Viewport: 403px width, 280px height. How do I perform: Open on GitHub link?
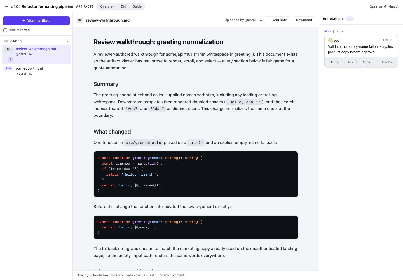pos(384,7)
